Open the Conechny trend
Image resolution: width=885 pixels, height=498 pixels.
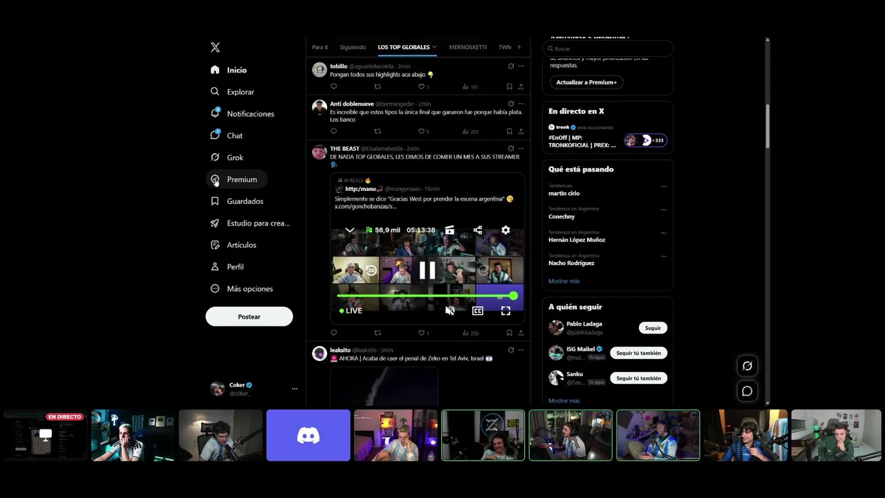(x=561, y=216)
